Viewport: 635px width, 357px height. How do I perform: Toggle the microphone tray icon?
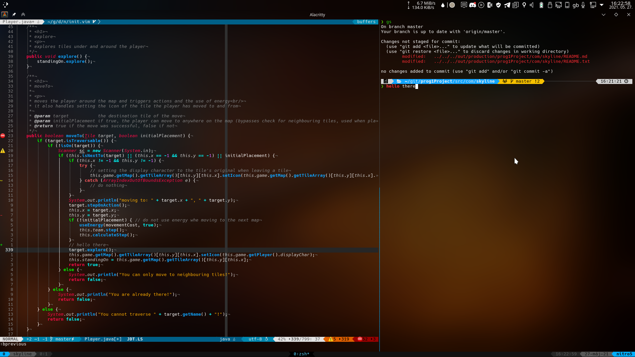coord(583,5)
